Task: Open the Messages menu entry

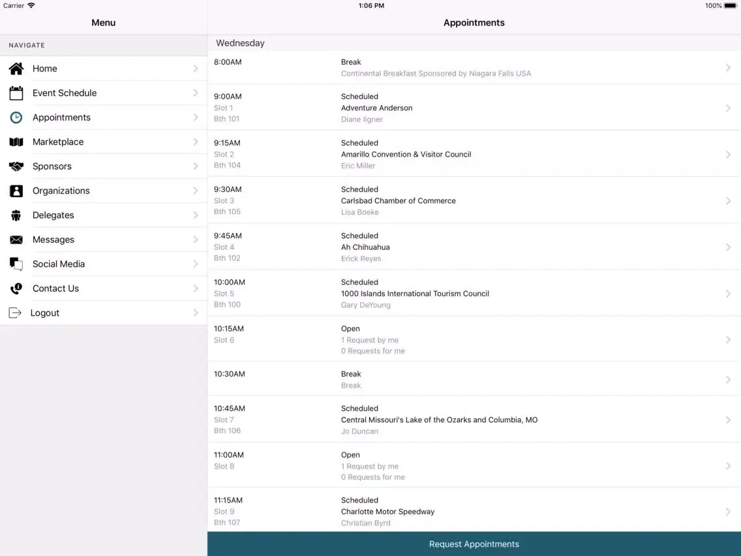Action: click(104, 239)
